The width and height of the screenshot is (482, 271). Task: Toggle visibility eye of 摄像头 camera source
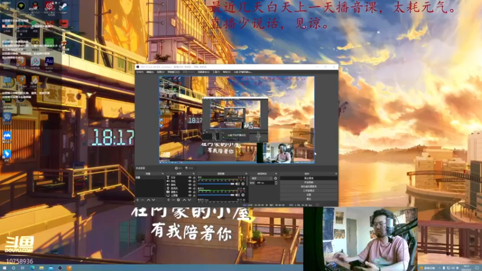[x=190, y=192]
